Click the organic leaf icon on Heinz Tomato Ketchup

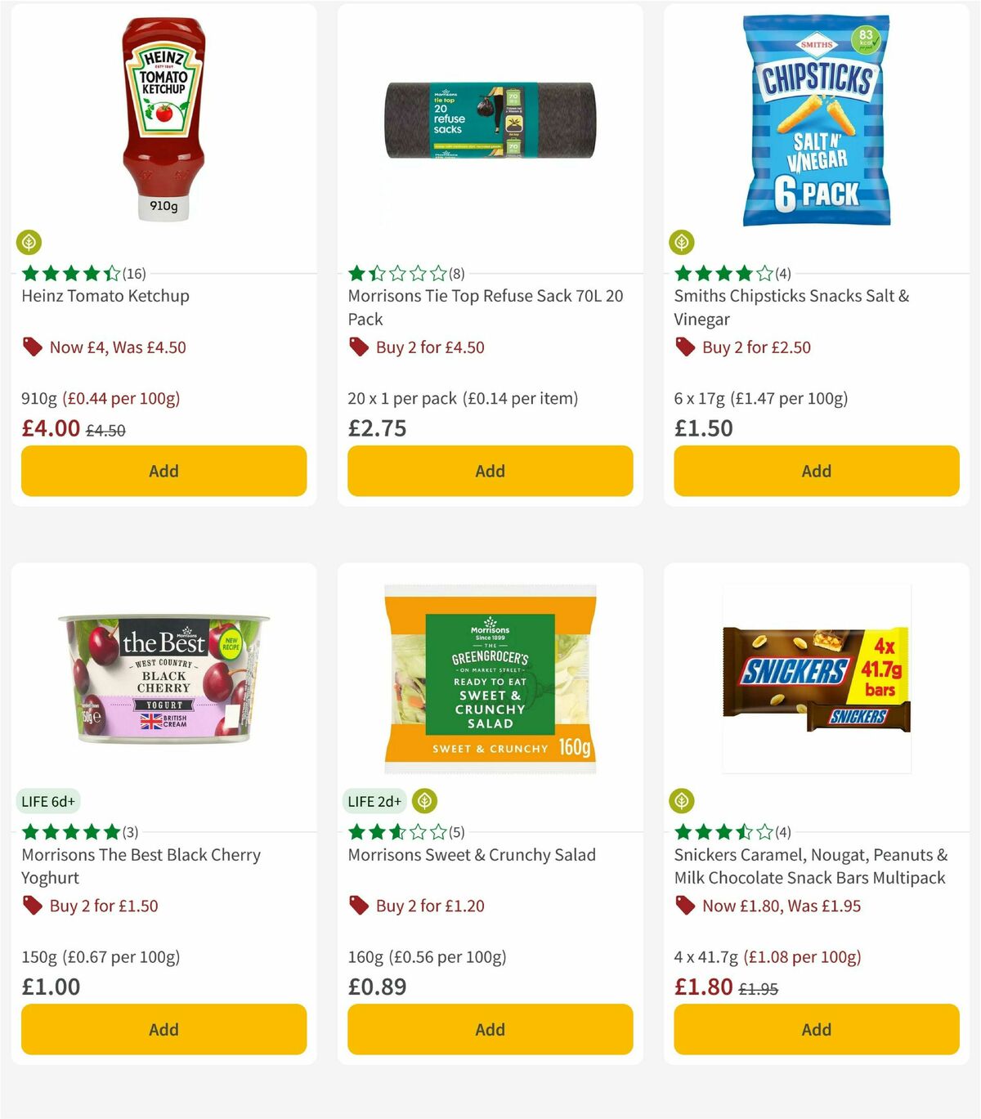click(30, 242)
